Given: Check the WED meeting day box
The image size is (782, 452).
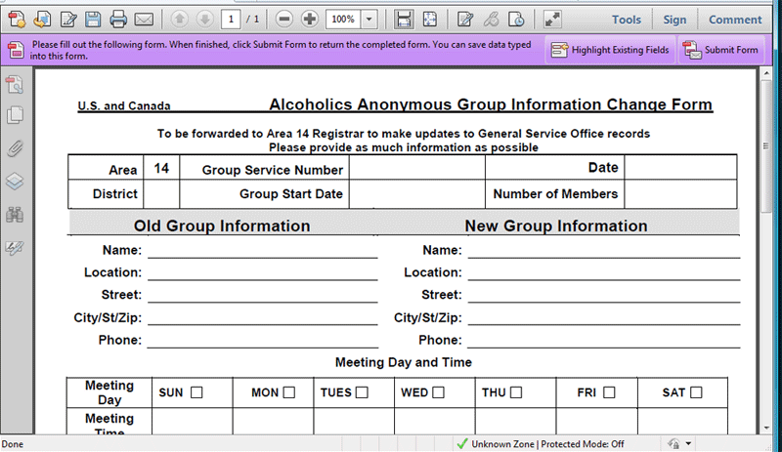Looking at the screenshot, I should pyautogui.click(x=438, y=392).
